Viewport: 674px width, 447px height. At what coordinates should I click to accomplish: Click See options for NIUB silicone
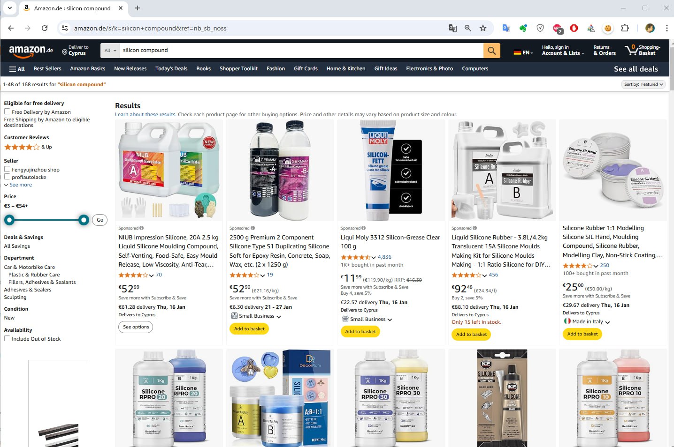point(136,327)
